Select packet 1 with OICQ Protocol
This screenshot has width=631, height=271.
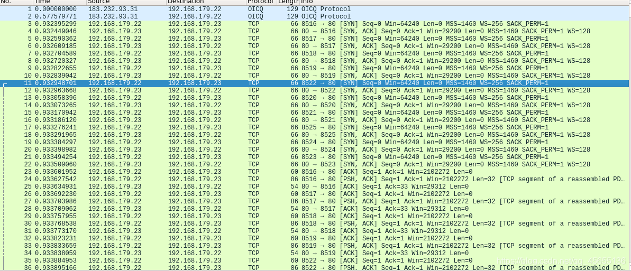tap(315, 9)
